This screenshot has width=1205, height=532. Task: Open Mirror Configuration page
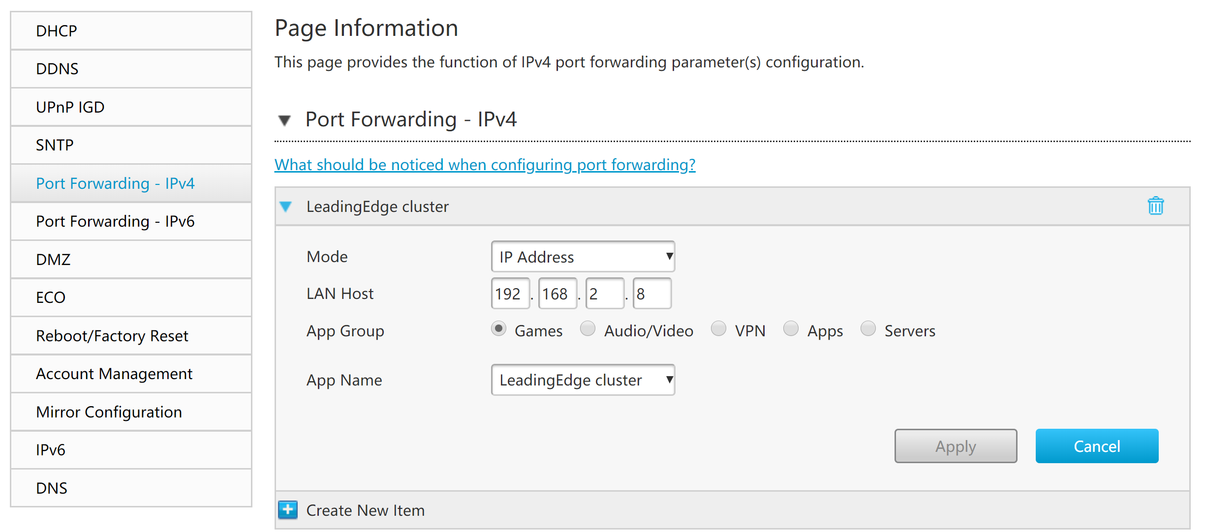pyautogui.click(x=131, y=412)
